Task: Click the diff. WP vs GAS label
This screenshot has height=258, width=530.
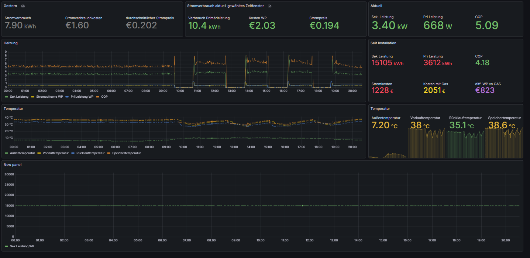Action: point(488,84)
